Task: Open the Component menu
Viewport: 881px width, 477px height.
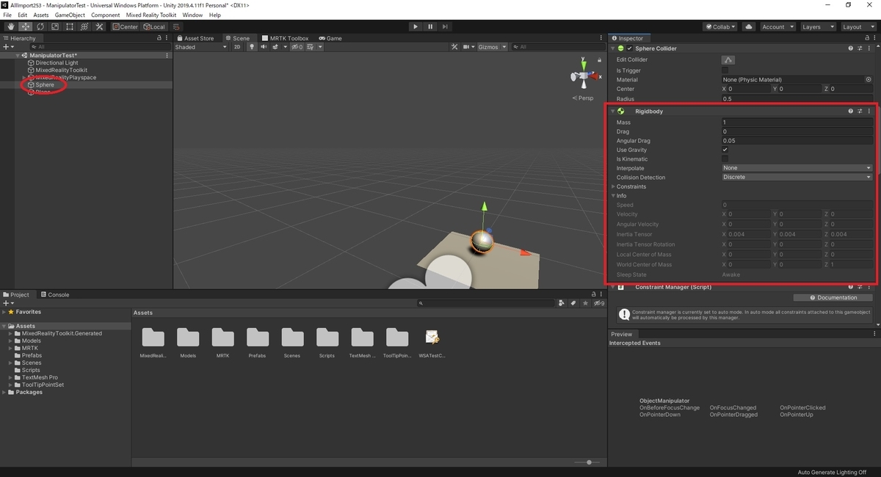Action: coord(106,15)
